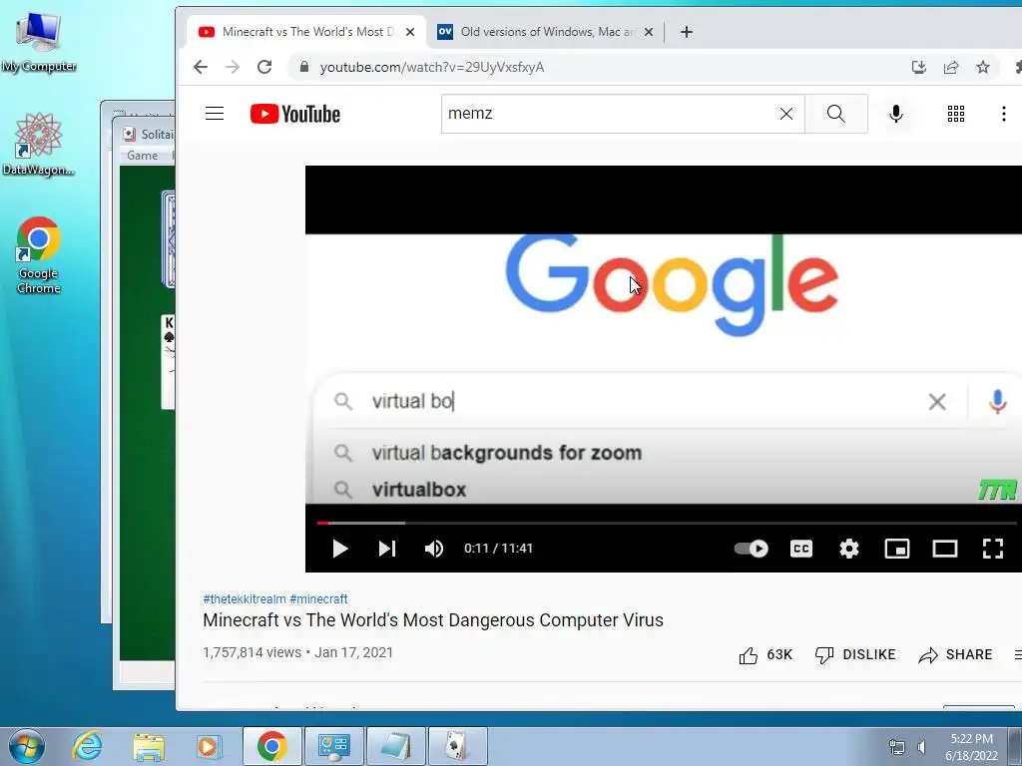Viewport: 1022px width, 766px height.
Task: Open Windows Media Player in the taskbar
Action: pos(209,746)
